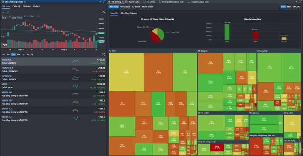The height and width of the screenshot is (156, 303).
Task: Click the VN30F2Q sparkline icon
Action: point(76,118)
